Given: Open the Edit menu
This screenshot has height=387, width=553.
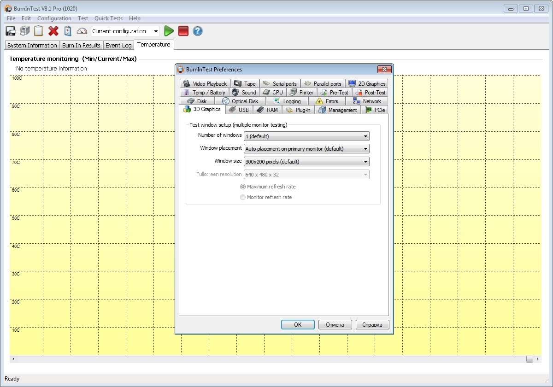Looking at the screenshot, I should tap(26, 18).
